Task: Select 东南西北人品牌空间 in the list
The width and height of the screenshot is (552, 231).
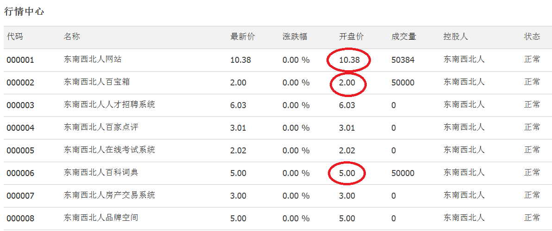Action: [x=100, y=218]
